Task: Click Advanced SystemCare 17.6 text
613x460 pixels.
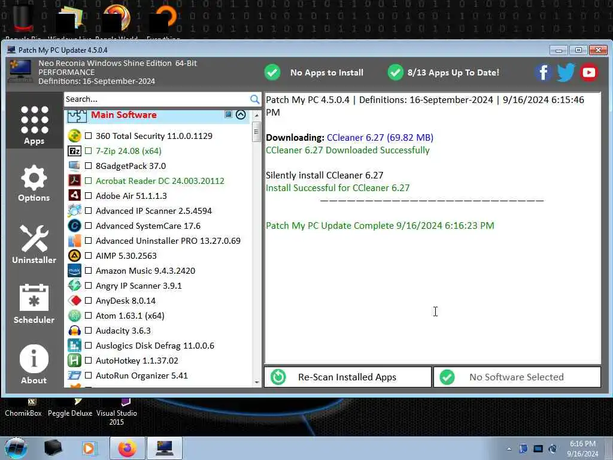Action: [x=148, y=226]
